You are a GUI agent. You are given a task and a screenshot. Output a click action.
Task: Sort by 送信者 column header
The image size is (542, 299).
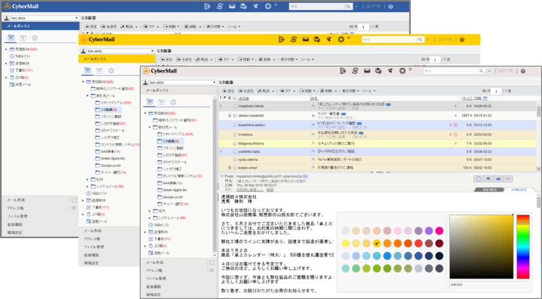pyautogui.click(x=243, y=98)
